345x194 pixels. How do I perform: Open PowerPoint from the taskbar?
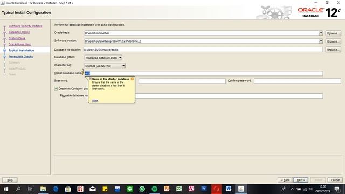(167, 189)
